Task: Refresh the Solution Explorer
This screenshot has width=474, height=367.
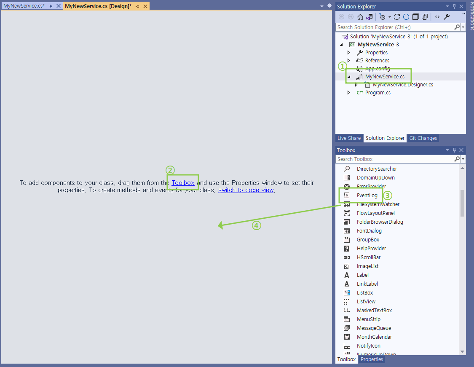Action: click(x=406, y=17)
